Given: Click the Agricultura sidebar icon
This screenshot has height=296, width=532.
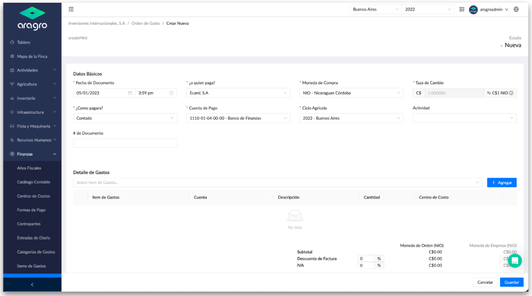Looking at the screenshot, I should [12, 84].
